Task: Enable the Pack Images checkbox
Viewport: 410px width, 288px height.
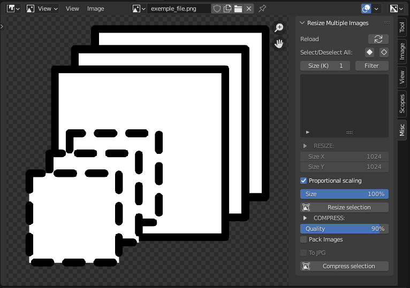Action: pyautogui.click(x=303, y=239)
